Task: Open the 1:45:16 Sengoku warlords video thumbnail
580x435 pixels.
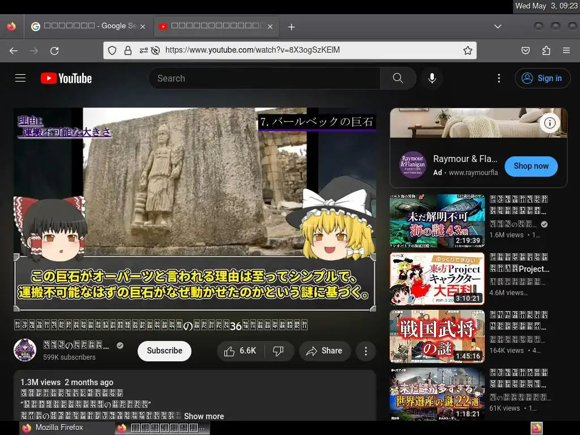Action: [437, 336]
